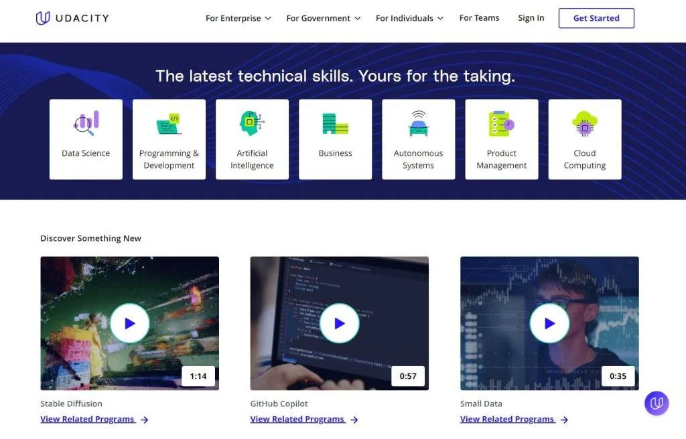Screen dimensions: 686x439
Task: Open the Data Science category icon
Action: click(86, 123)
